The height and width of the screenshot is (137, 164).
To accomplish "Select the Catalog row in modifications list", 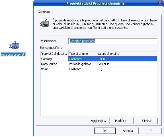I will pyautogui.click(x=99, y=59).
